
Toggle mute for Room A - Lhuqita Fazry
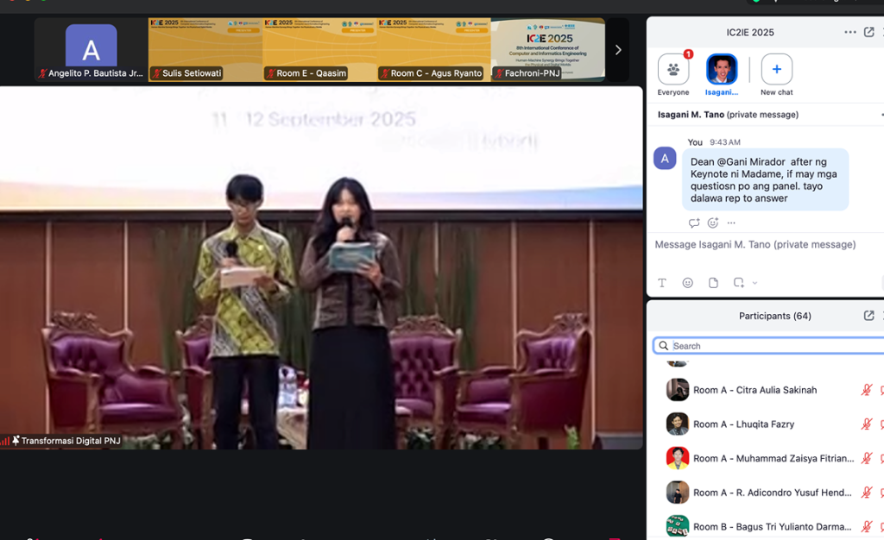866,424
